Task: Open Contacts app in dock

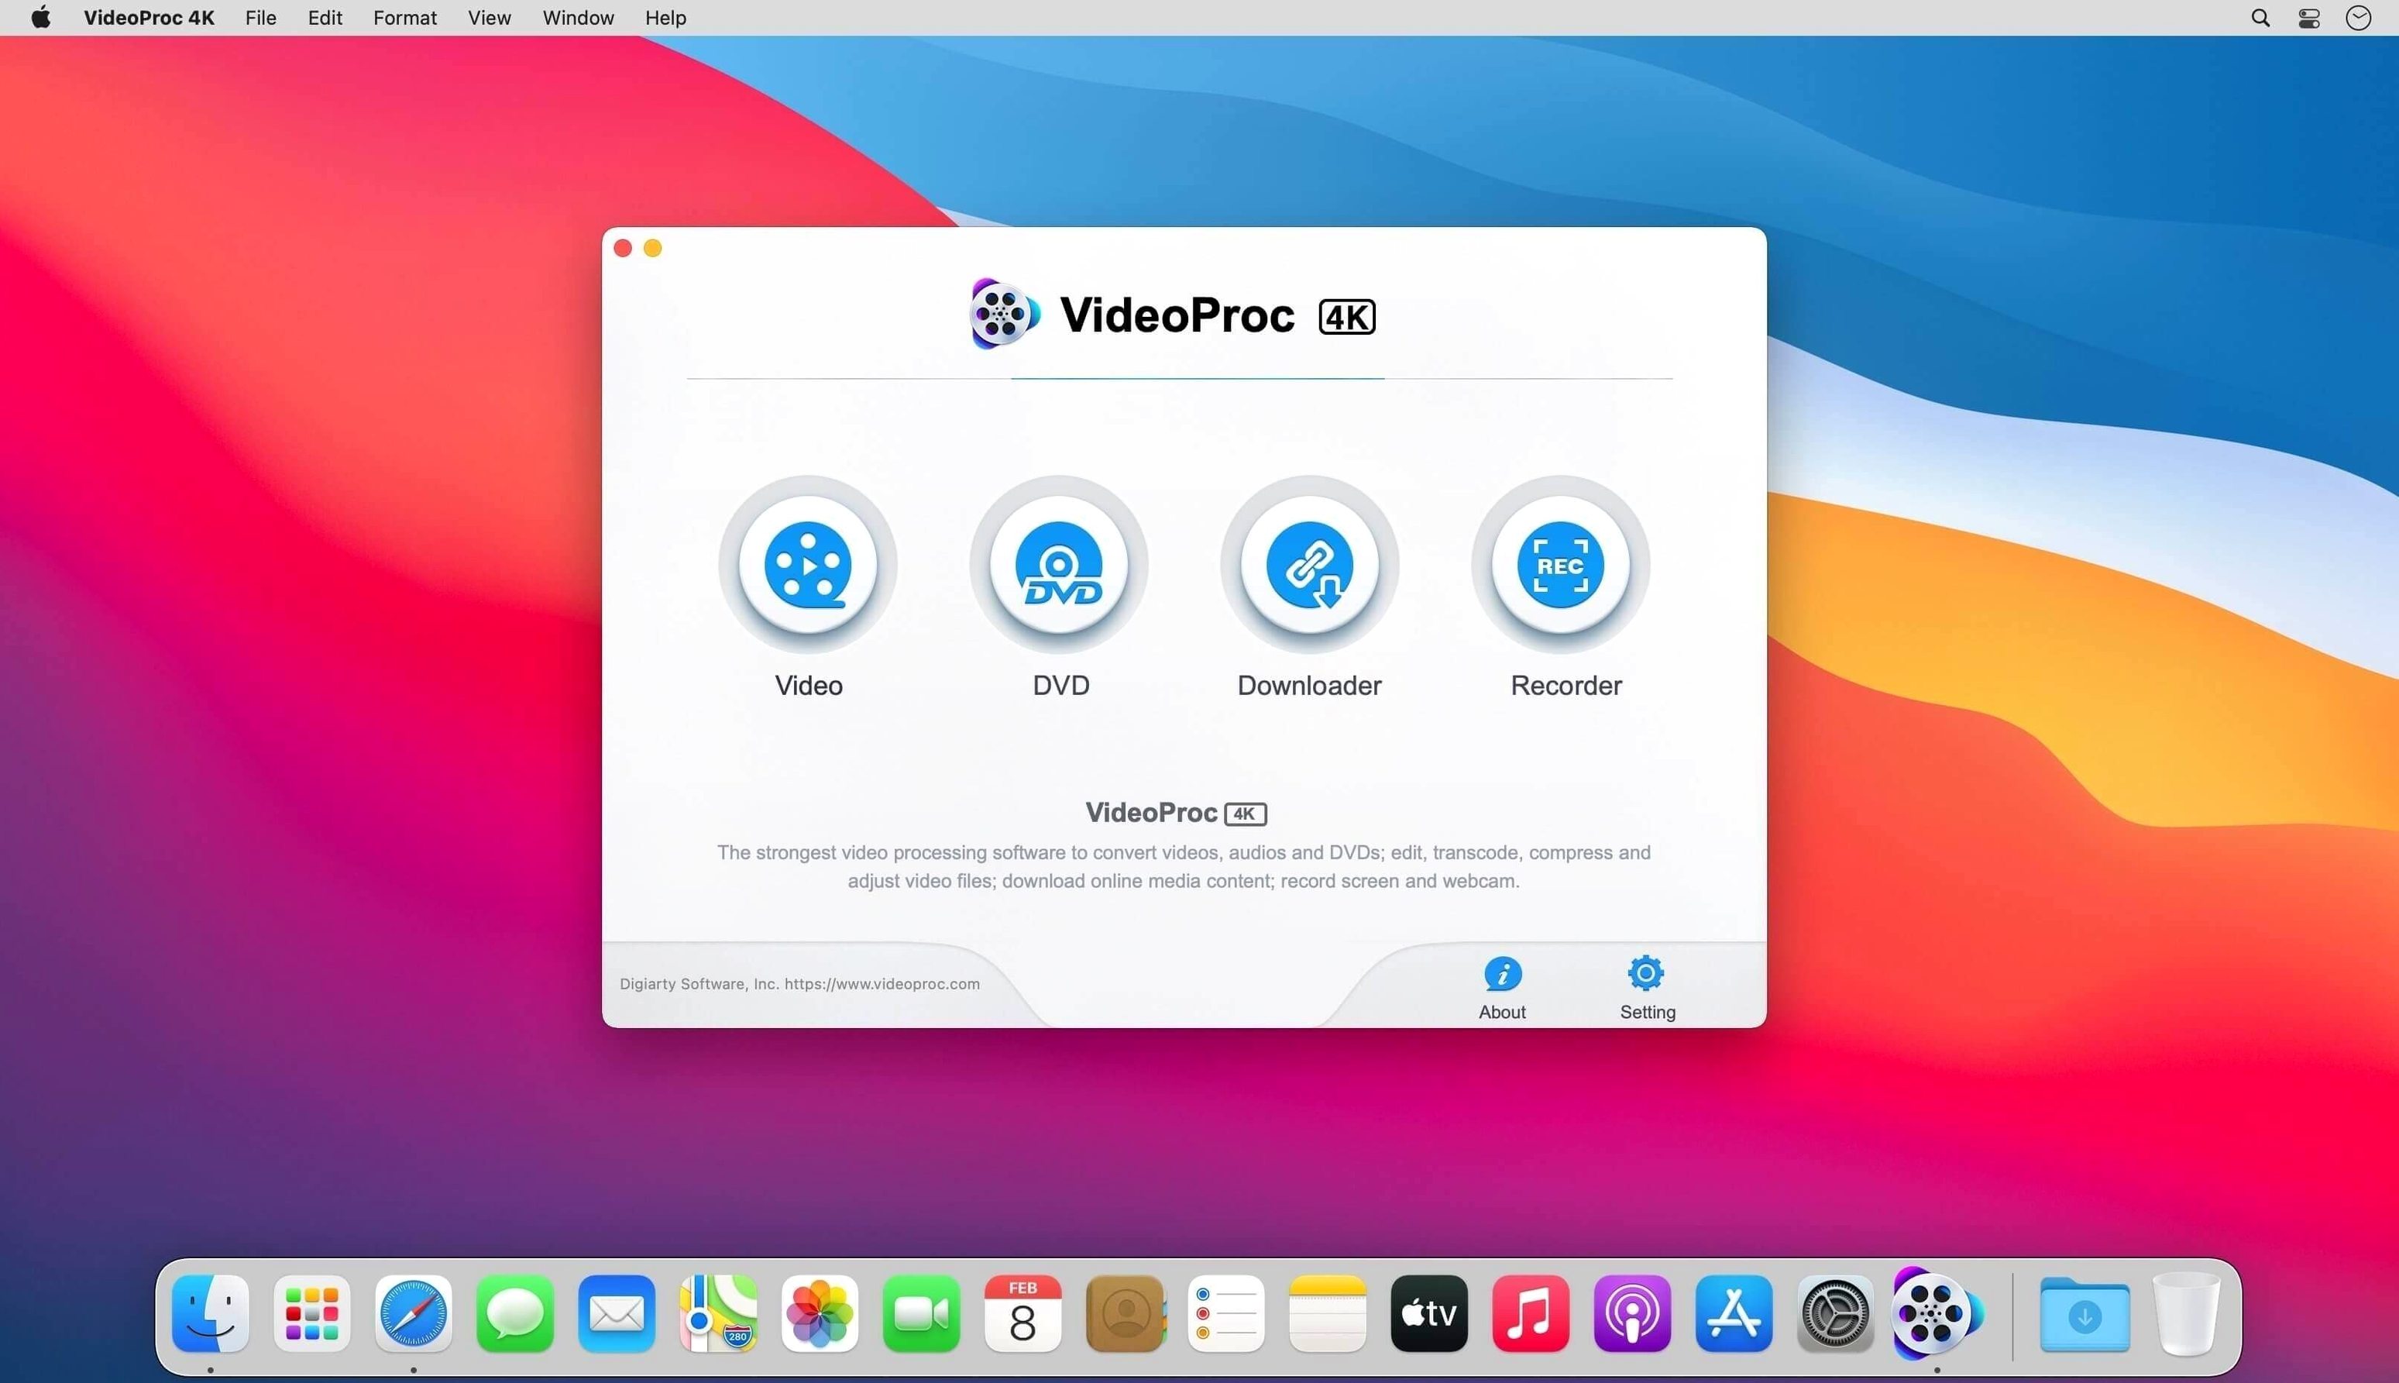Action: pyautogui.click(x=1125, y=1314)
